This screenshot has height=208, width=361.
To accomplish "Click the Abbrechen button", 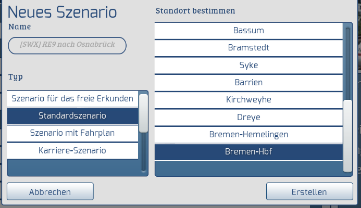I will [50, 192].
